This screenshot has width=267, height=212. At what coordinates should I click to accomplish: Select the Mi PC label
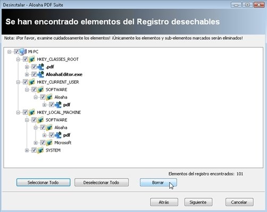[x=33, y=52]
